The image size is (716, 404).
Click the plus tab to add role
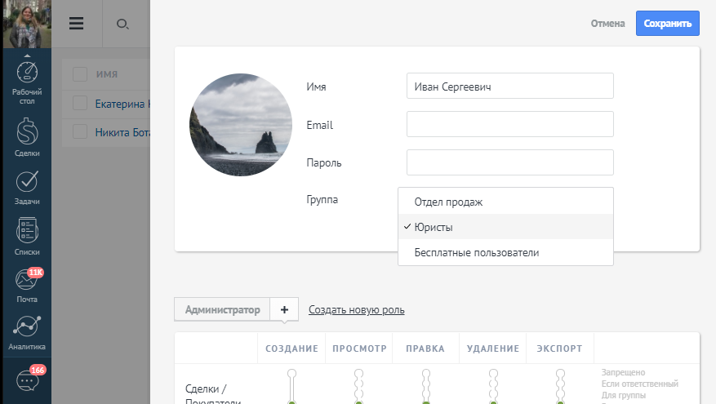tap(284, 310)
